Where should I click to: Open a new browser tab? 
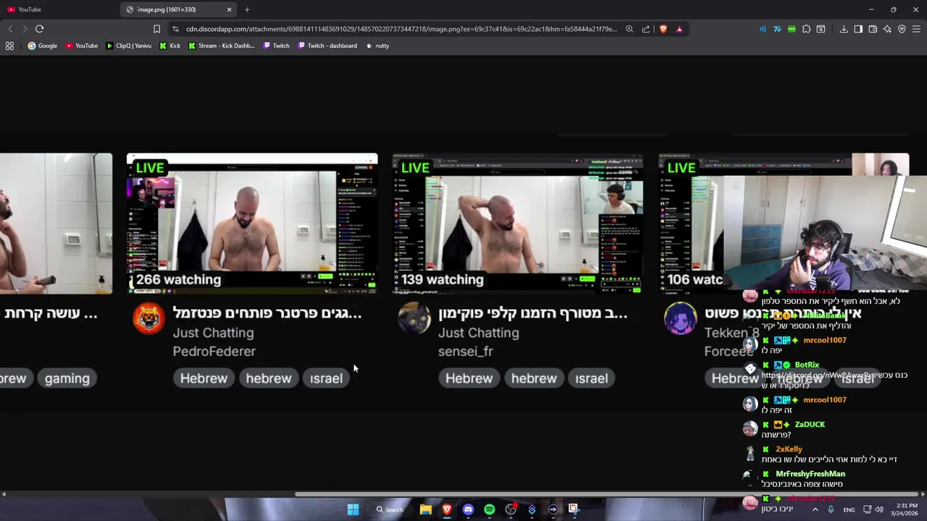tap(247, 9)
